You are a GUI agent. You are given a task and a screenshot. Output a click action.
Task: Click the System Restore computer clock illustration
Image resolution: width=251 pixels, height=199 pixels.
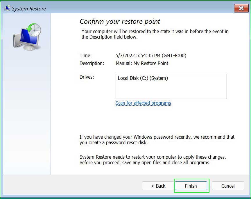tap(27, 37)
